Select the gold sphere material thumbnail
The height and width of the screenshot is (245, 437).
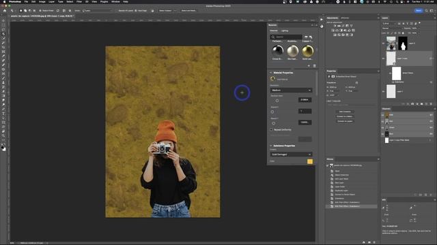[x=307, y=51]
